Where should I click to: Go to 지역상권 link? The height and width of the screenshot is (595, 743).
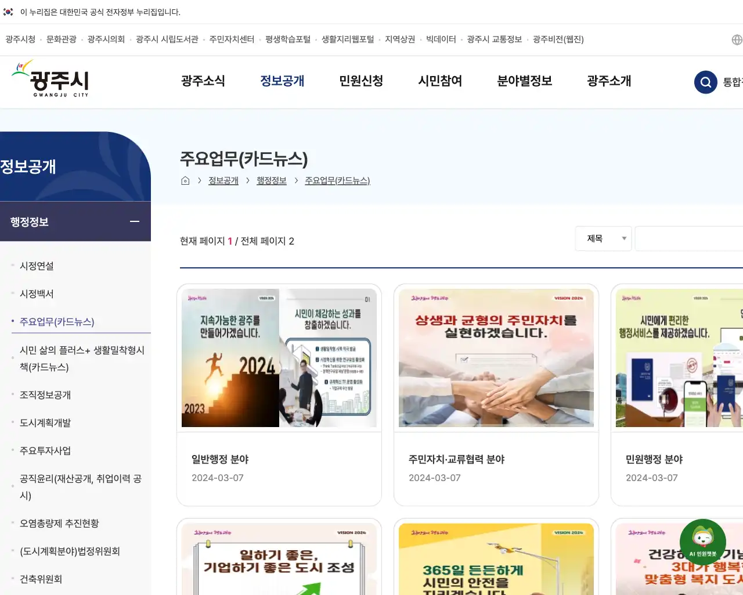[400, 40]
